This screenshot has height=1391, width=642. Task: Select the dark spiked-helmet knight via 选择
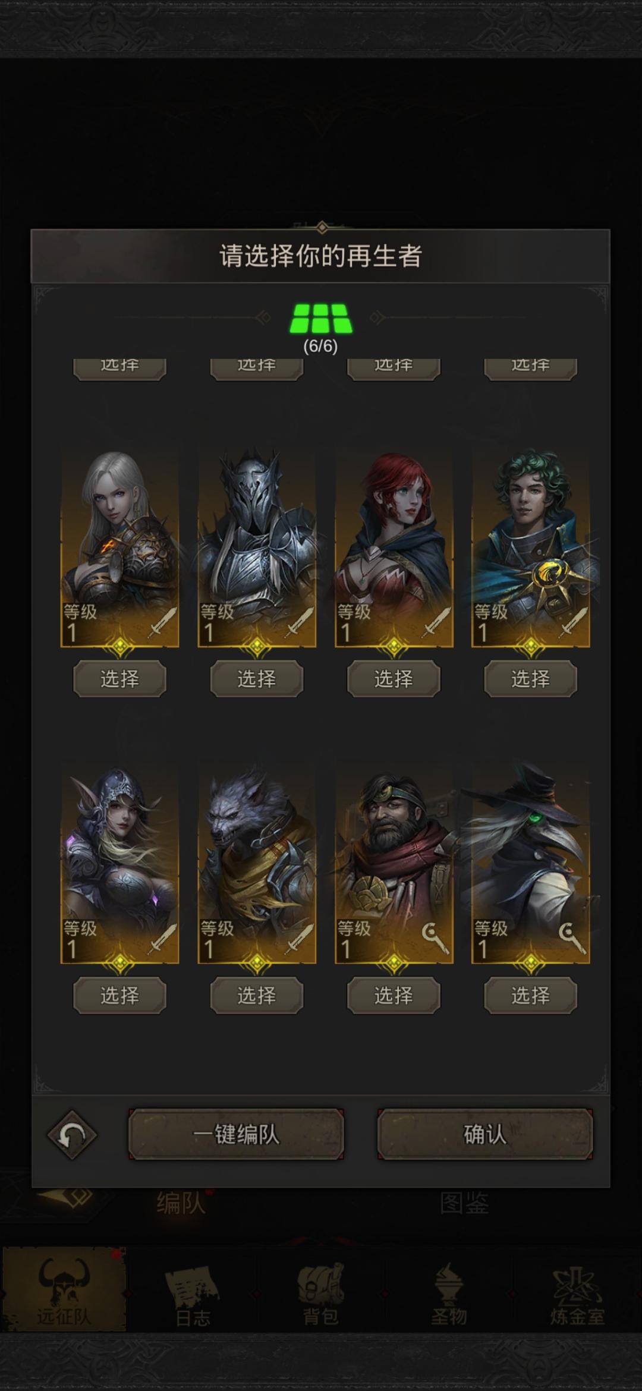pos(257,678)
